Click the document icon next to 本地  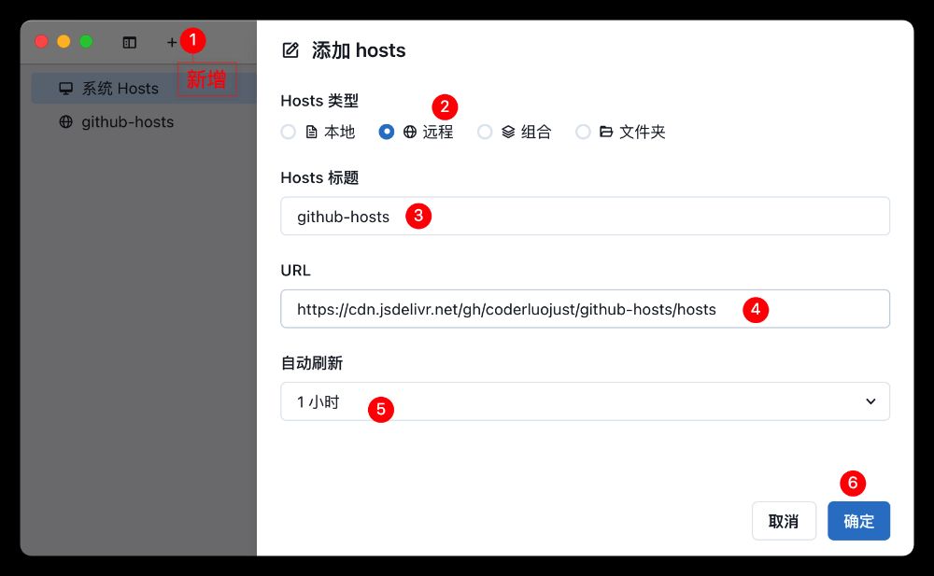click(310, 132)
